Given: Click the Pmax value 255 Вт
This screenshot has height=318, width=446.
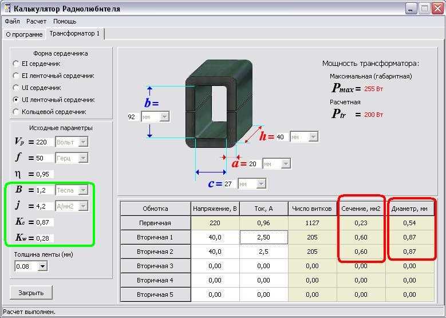Looking at the screenshot, I should pyautogui.click(x=373, y=89).
